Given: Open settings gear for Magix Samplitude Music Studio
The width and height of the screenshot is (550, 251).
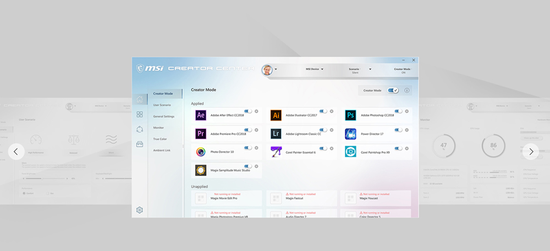Looking at the screenshot, I should pyautogui.click(x=256, y=167).
